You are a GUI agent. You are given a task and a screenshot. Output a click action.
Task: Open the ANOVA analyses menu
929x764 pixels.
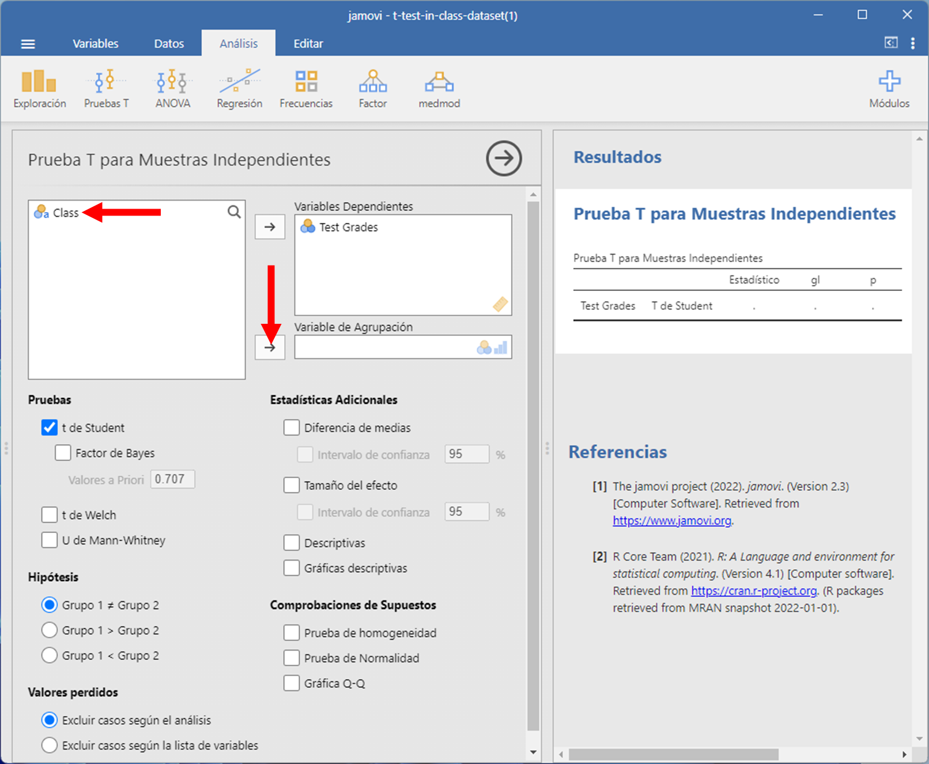(x=172, y=89)
